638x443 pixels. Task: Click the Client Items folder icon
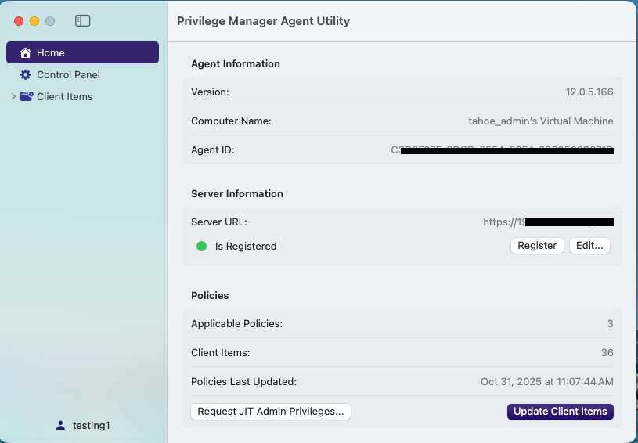pyautogui.click(x=27, y=97)
